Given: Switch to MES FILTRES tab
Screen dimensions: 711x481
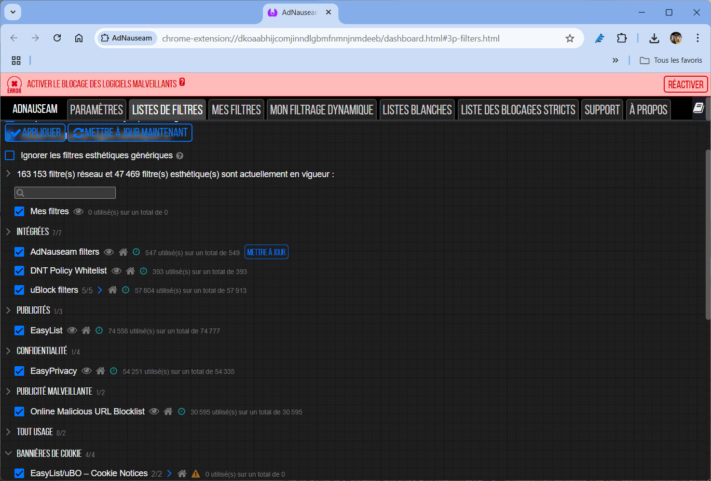Looking at the screenshot, I should tap(236, 110).
